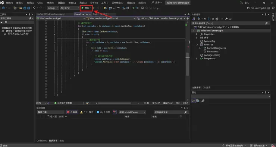Switch to the Form1.cs editor tab
The image size is (276, 147).
pyautogui.click(x=79, y=14)
